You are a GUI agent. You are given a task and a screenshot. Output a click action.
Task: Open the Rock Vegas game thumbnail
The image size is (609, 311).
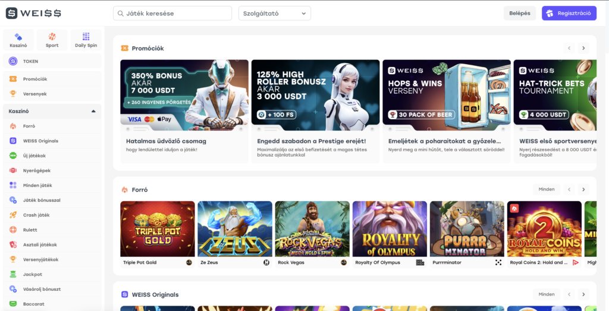[312, 229]
